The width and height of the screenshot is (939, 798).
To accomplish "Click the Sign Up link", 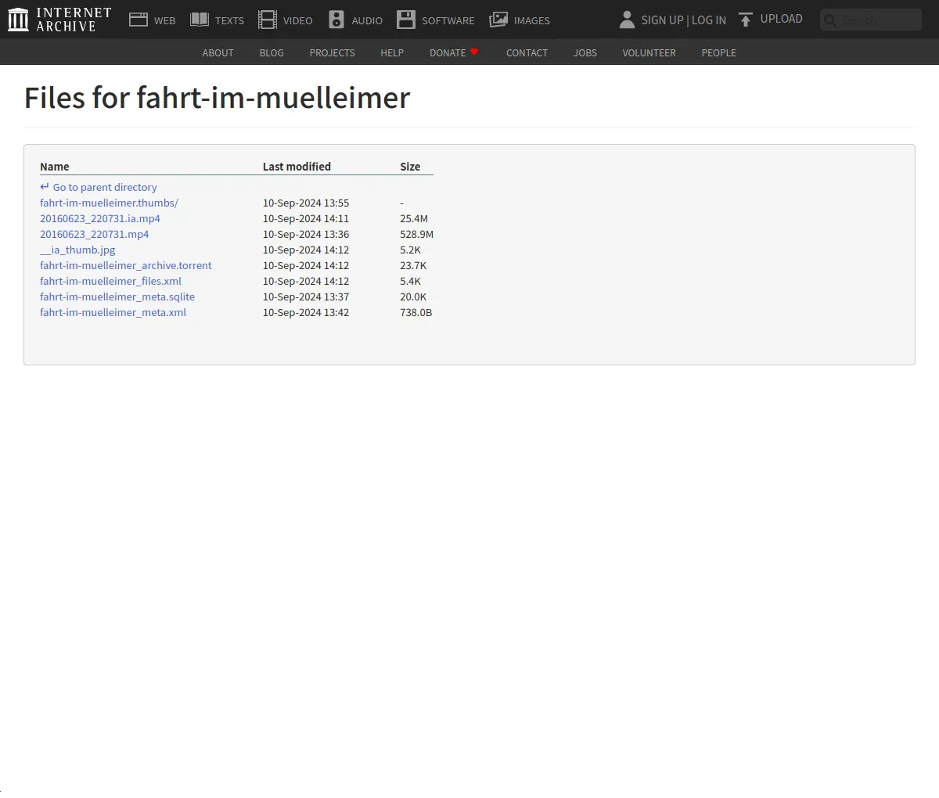I will 662,20.
